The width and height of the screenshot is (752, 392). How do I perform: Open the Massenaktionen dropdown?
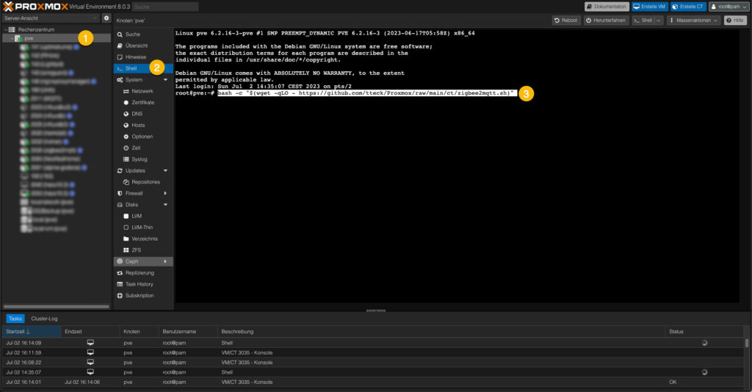(x=693, y=20)
